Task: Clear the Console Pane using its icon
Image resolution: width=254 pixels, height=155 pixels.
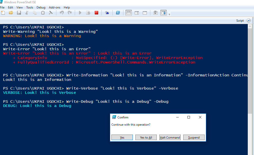Action: point(50,13)
